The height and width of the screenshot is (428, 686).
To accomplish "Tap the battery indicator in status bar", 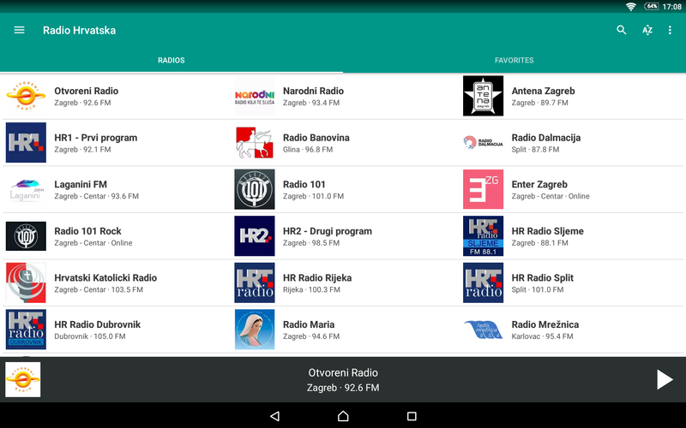I will pyautogui.click(x=651, y=7).
